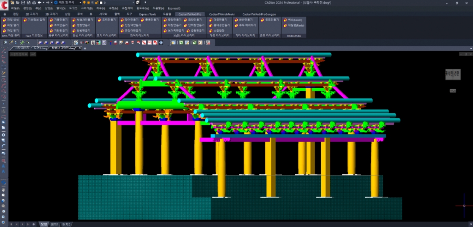The width and height of the screenshot is (473, 227).
Task: Click the 파일 생성 ribbon button
Action: 11,19
